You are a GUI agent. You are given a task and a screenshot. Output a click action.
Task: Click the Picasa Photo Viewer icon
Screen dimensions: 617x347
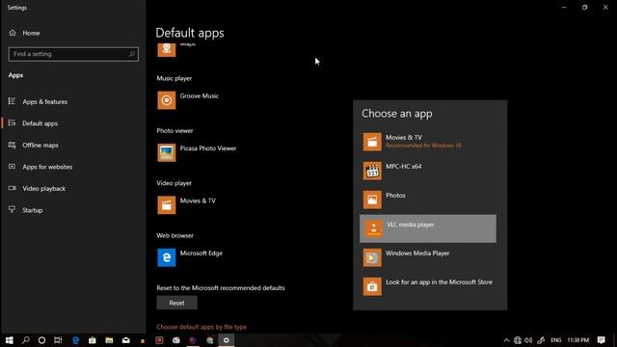167,152
